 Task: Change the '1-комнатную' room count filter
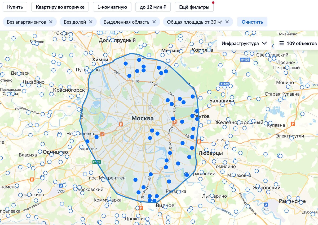tap(112, 7)
